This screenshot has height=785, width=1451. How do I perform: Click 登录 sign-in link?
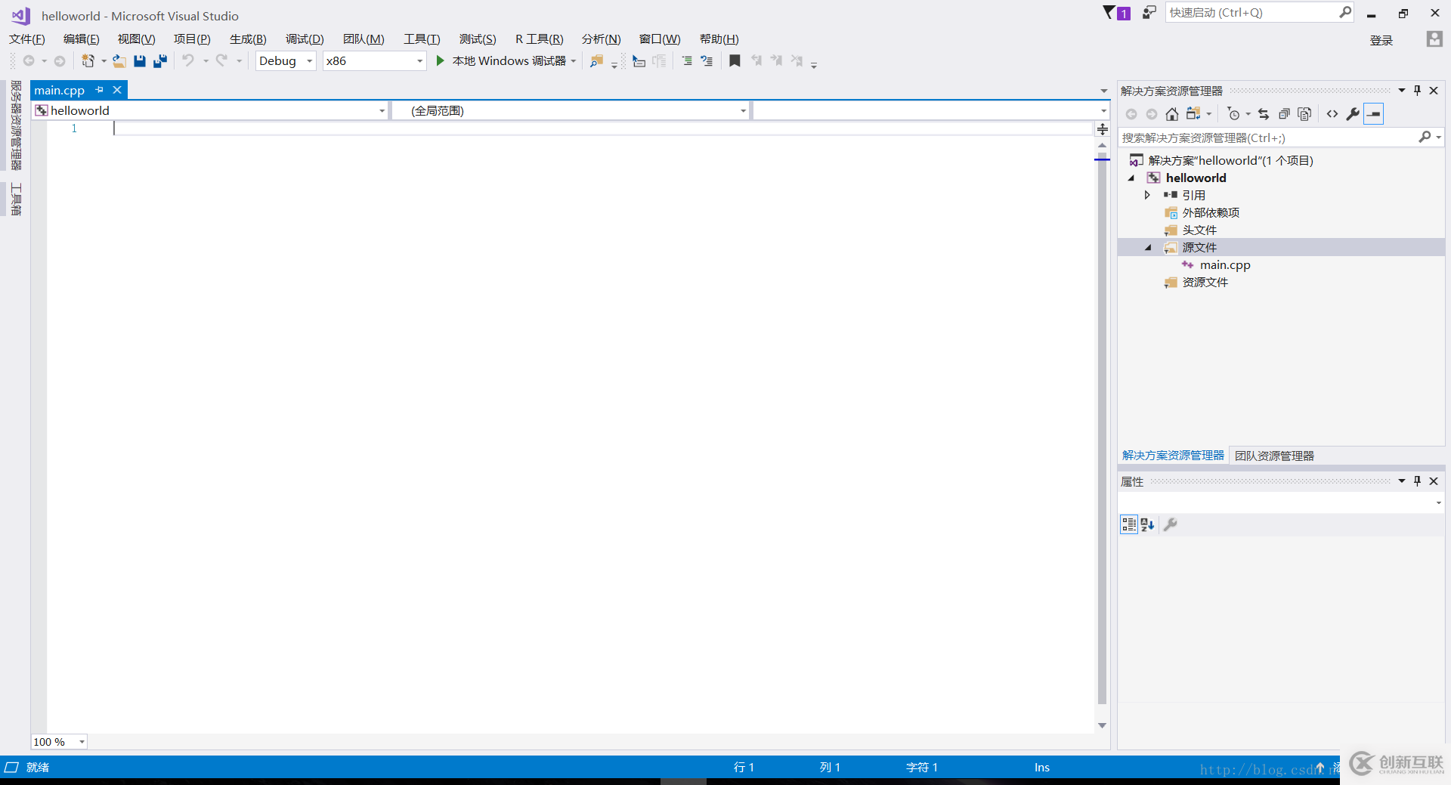[1381, 40]
